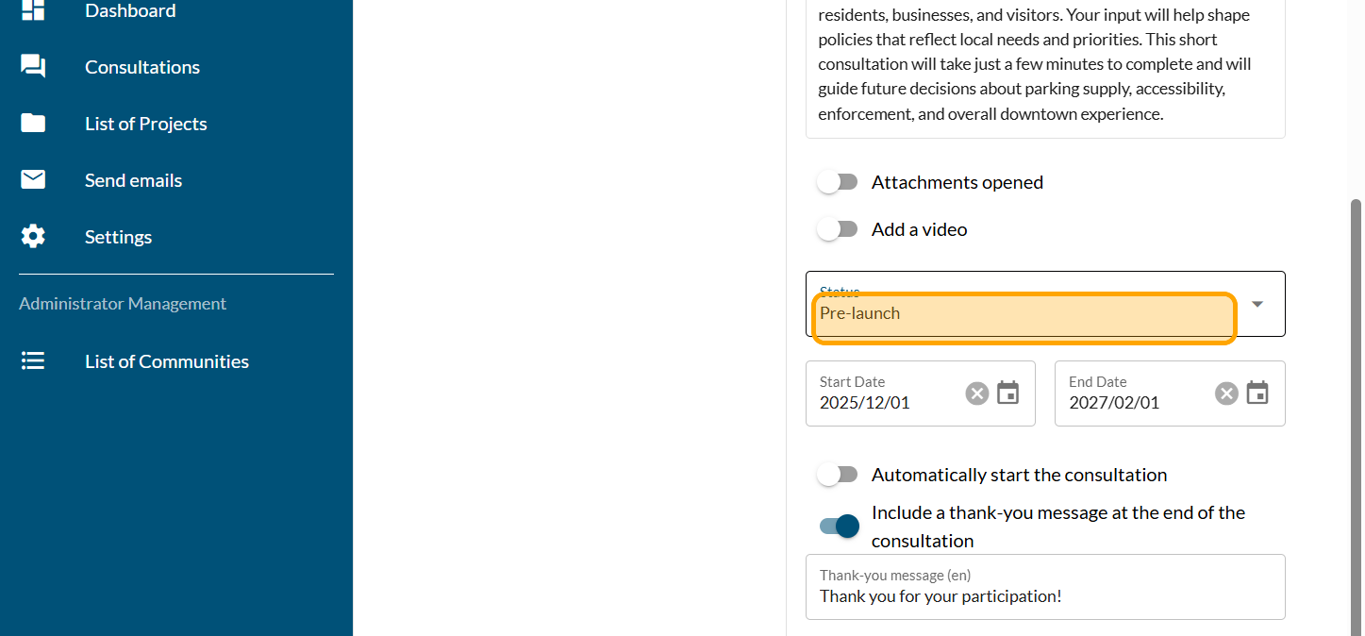The image size is (1365, 636).
Task: Open the End Date calendar picker
Action: click(1257, 393)
